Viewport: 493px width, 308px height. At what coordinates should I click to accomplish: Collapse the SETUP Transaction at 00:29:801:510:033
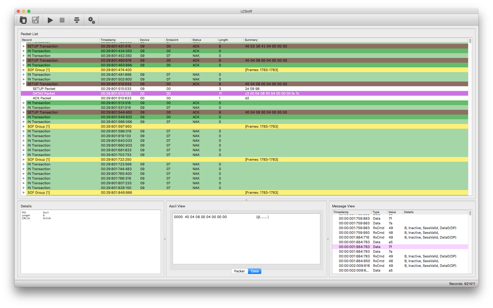(24, 84)
